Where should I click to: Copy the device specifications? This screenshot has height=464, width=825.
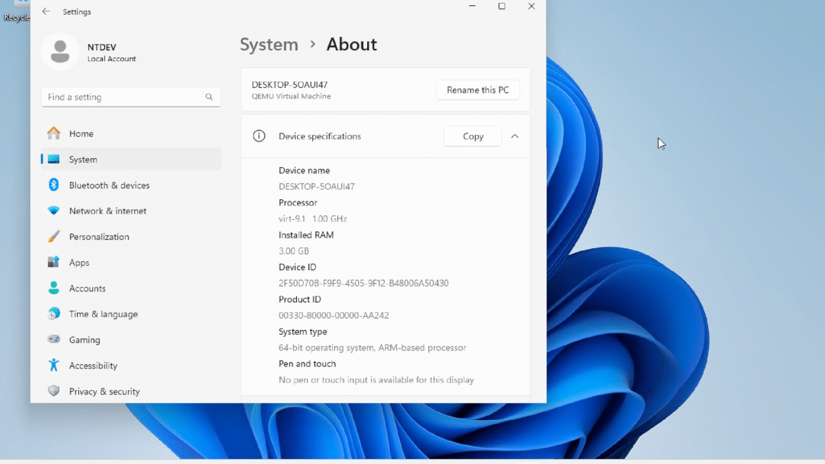(x=472, y=136)
